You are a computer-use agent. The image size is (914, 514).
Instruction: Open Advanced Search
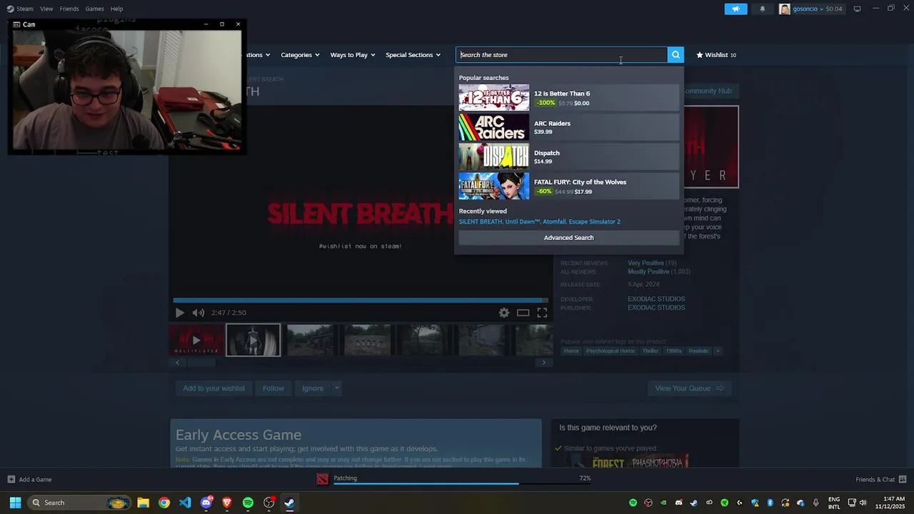pos(568,238)
